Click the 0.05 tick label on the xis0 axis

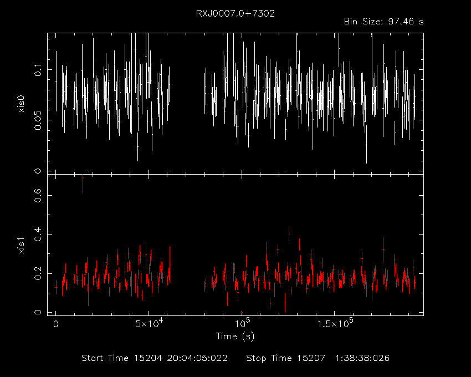pos(38,120)
